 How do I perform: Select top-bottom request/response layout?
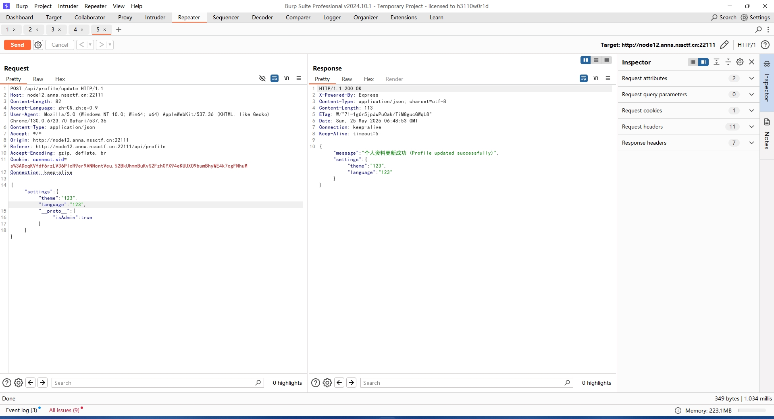click(x=596, y=60)
